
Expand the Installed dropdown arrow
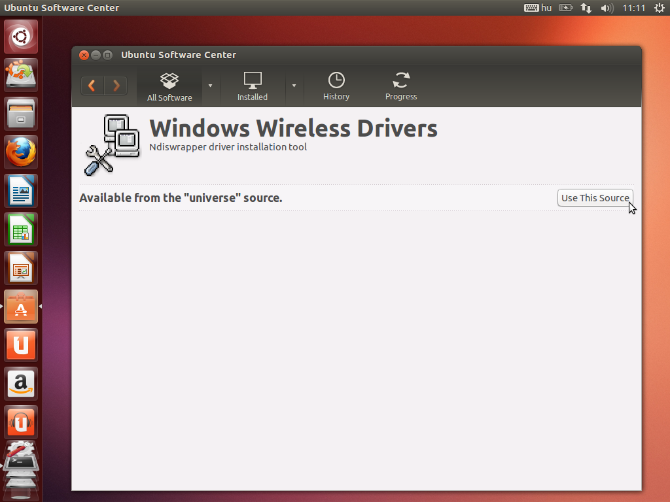click(x=294, y=86)
